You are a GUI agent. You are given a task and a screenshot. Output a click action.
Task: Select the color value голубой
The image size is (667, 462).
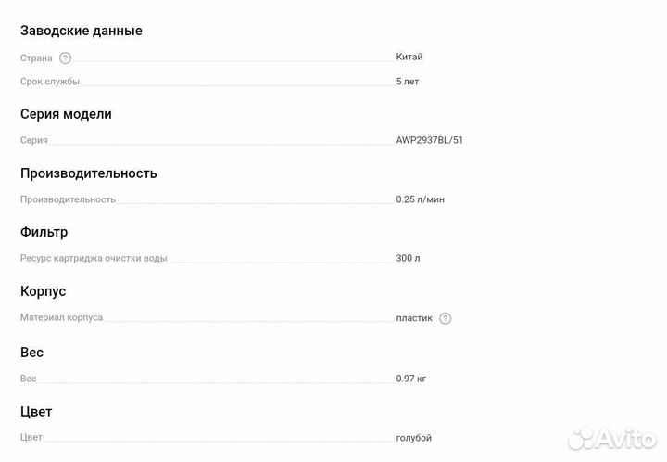click(x=414, y=438)
